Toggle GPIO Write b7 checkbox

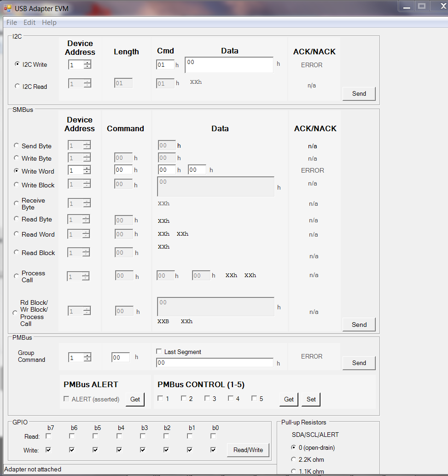point(48,450)
